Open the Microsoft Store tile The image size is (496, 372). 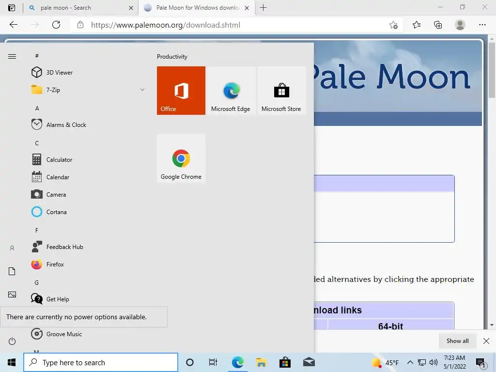pos(281,91)
